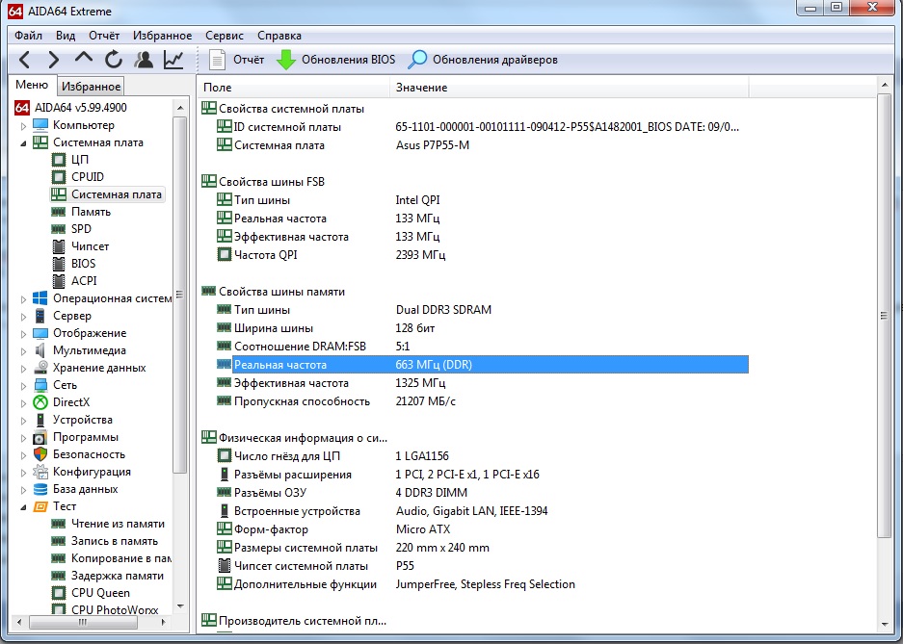The image size is (903, 644).
Task: Open the Избранное menu in the menu bar
Action: pyautogui.click(x=163, y=36)
